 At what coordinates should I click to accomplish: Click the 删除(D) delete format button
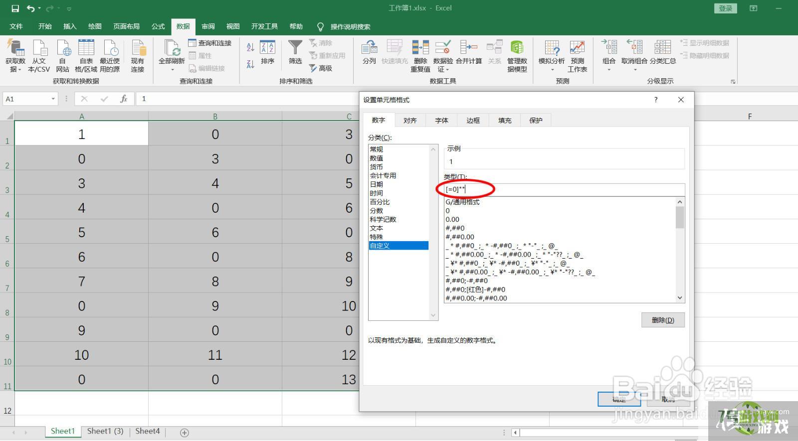pos(663,320)
